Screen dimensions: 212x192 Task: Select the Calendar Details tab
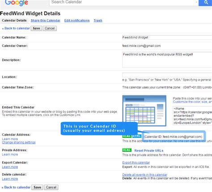pyautogui.click(x=14, y=21)
